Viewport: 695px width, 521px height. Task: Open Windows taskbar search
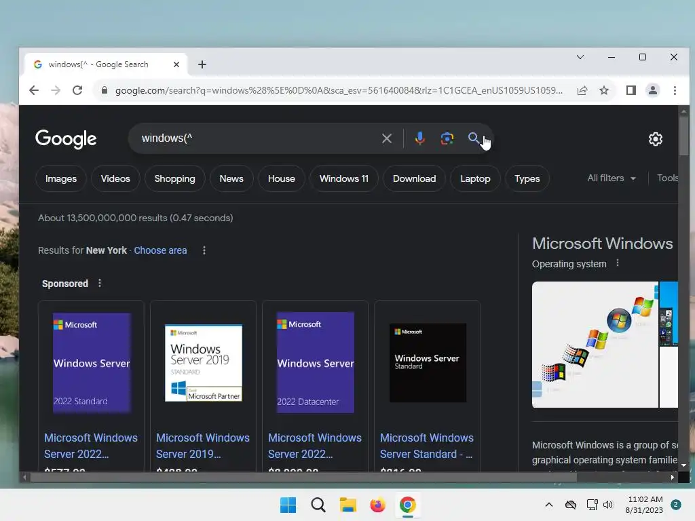[318, 505]
